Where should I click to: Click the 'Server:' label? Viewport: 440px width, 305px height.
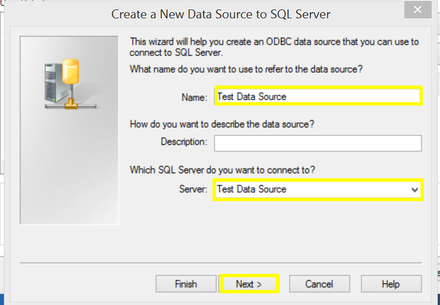pyautogui.click(x=193, y=189)
